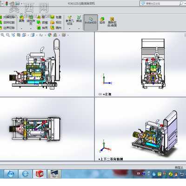
Task: Click the QQ penguin tray icon
Action: click(176, 174)
